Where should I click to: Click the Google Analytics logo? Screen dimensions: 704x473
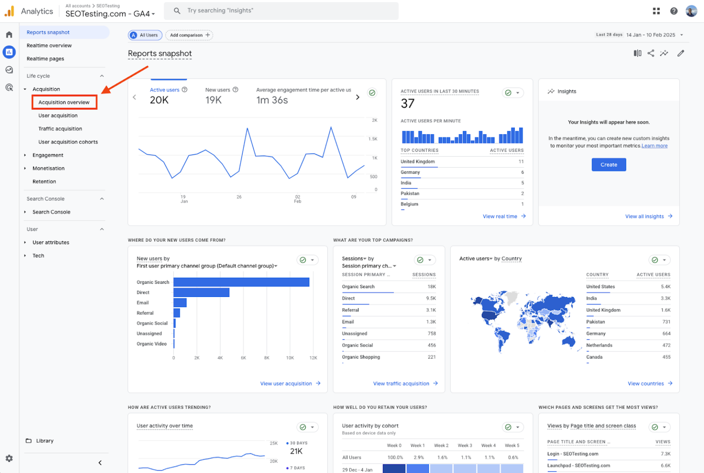tap(9, 11)
